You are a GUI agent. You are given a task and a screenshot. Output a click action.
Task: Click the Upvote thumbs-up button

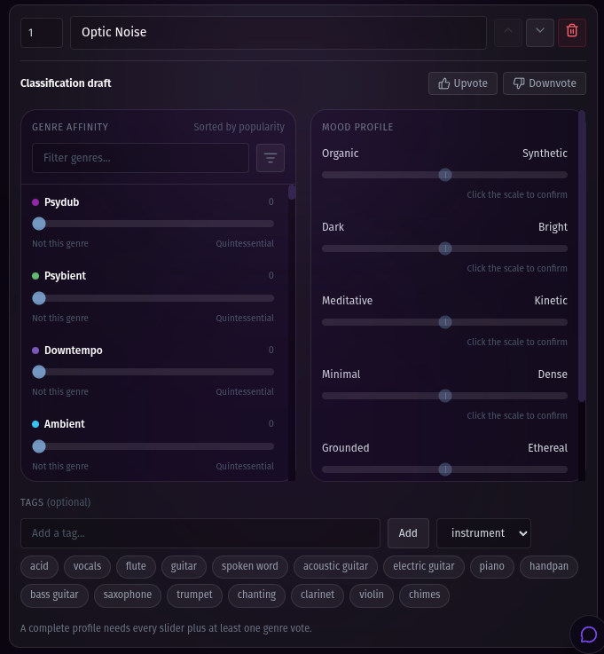(x=463, y=83)
